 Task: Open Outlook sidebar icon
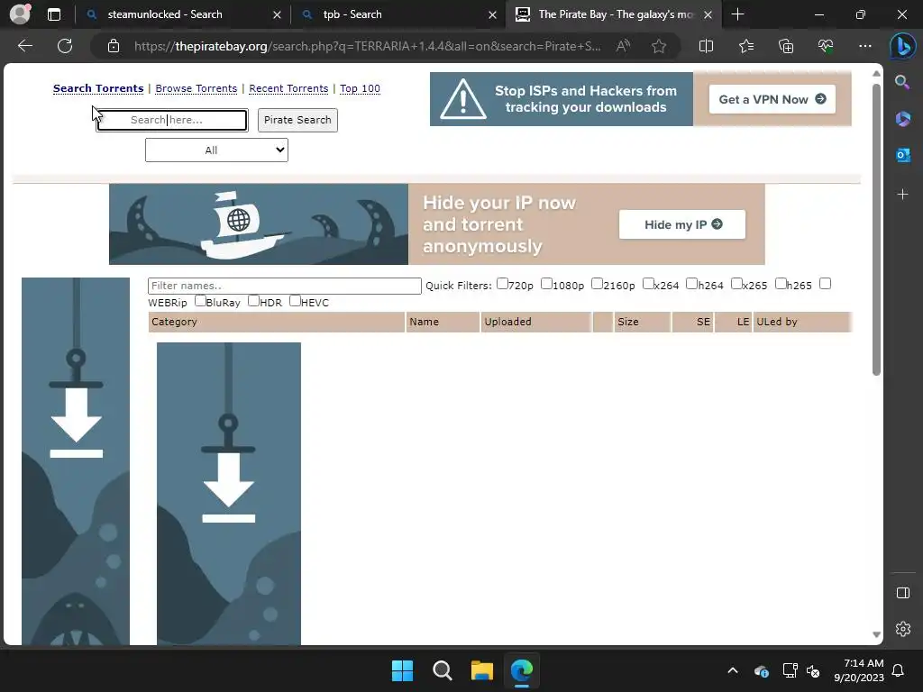click(902, 155)
